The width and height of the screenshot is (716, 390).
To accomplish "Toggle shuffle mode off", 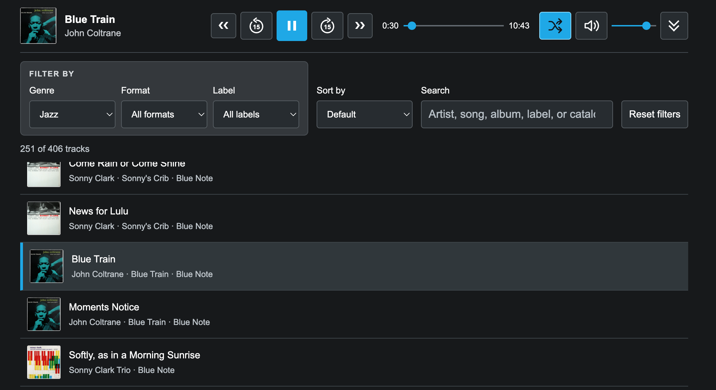I will coord(555,26).
